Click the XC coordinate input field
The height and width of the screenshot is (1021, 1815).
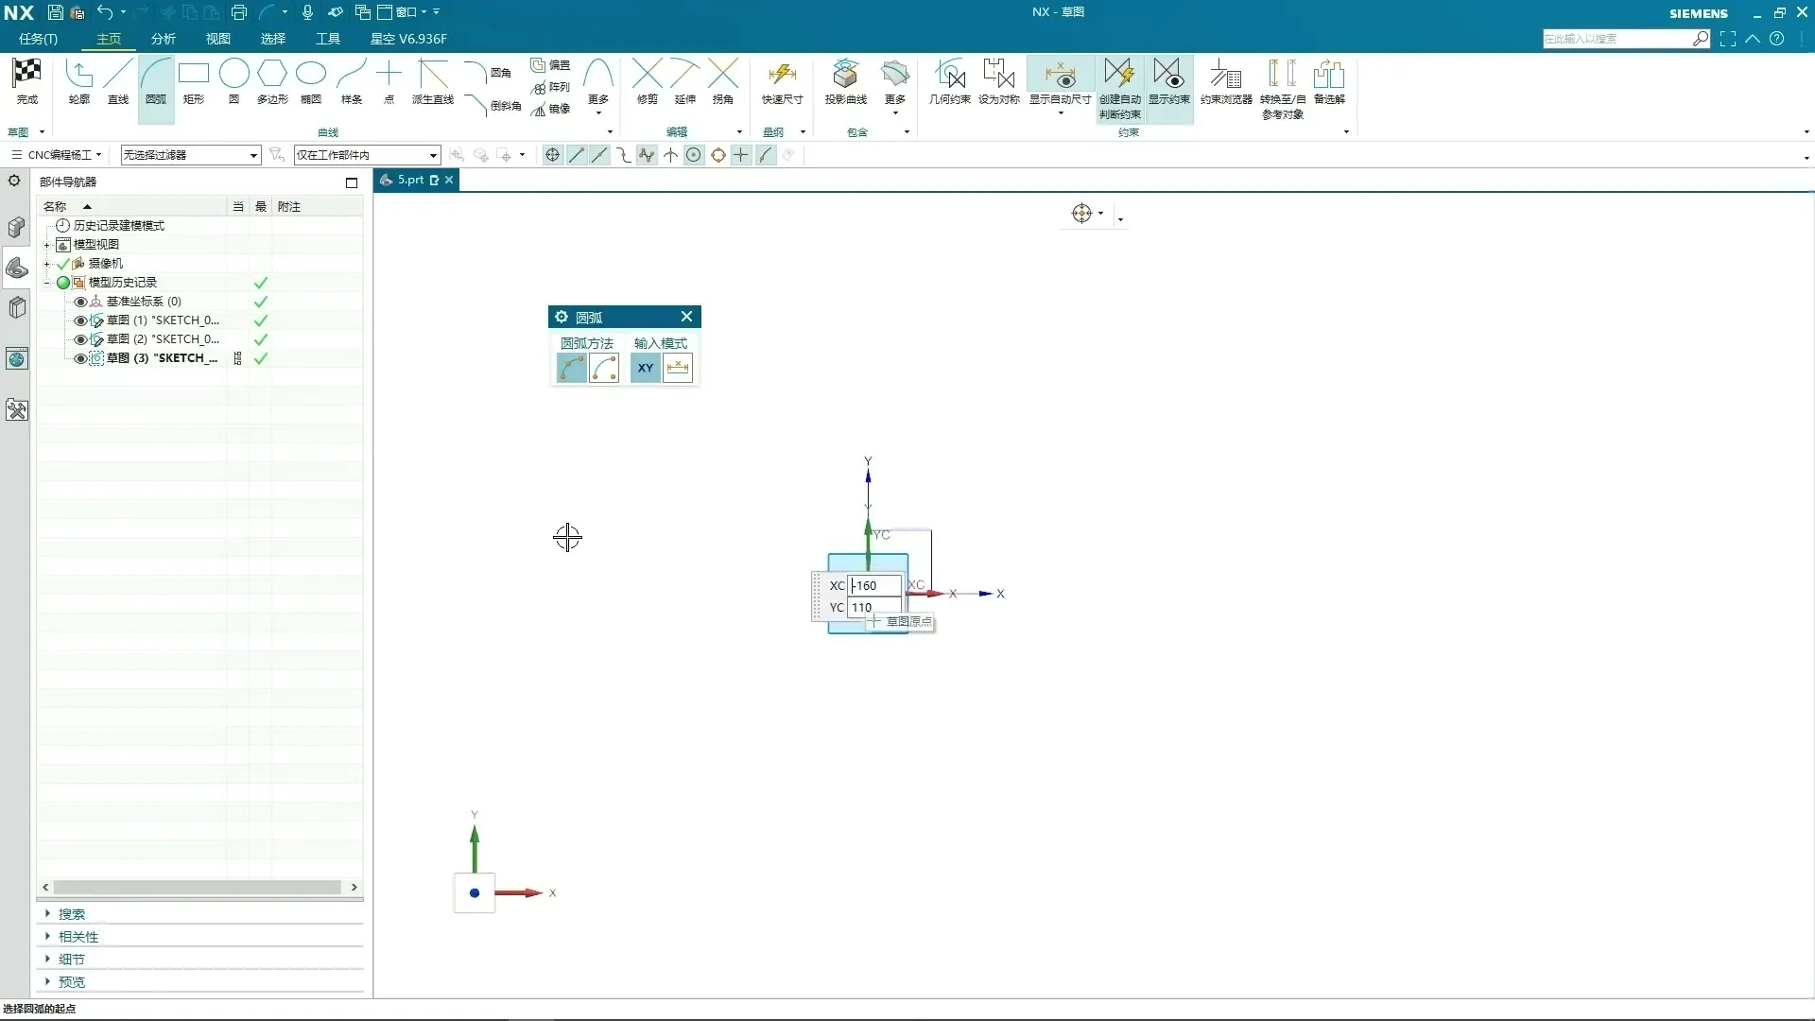click(874, 585)
